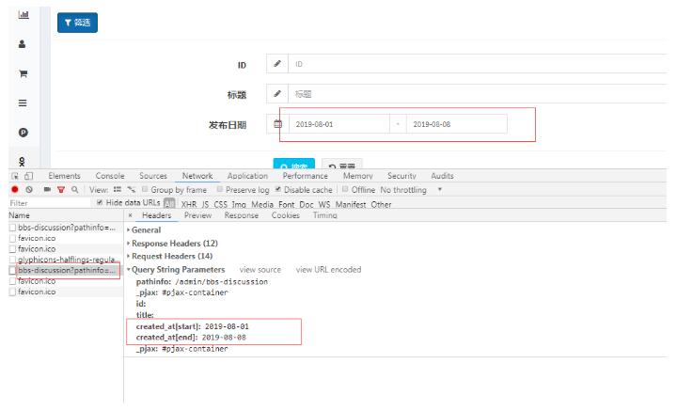Click the view URL encoded link

click(328, 270)
